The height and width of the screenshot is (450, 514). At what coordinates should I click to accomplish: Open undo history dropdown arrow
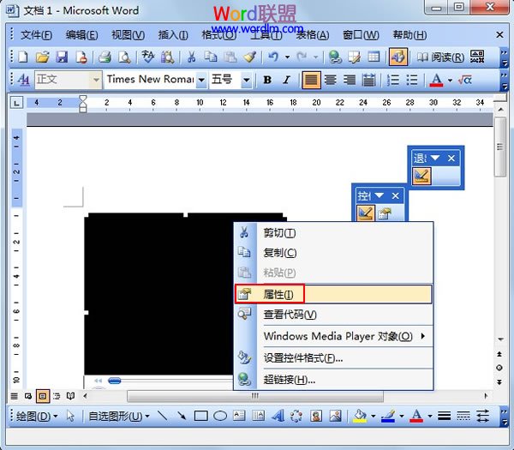coord(288,57)
